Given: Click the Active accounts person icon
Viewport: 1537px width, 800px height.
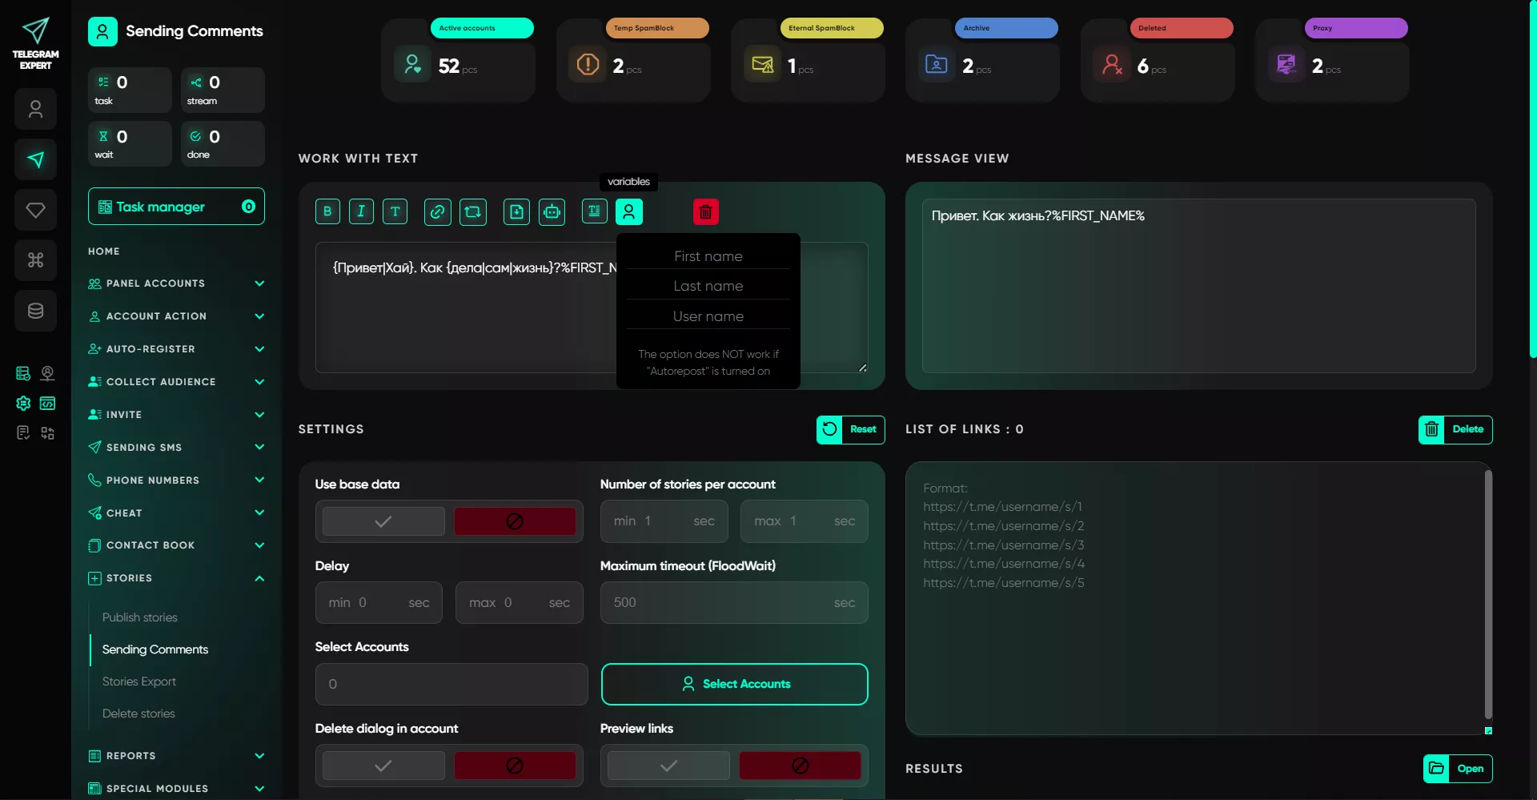Looking at the screenshot, I should pos(412,64).
